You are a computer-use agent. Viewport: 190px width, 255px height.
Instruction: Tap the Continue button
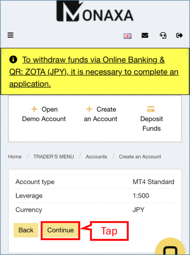pyautogui.click(x=60, y=230)
